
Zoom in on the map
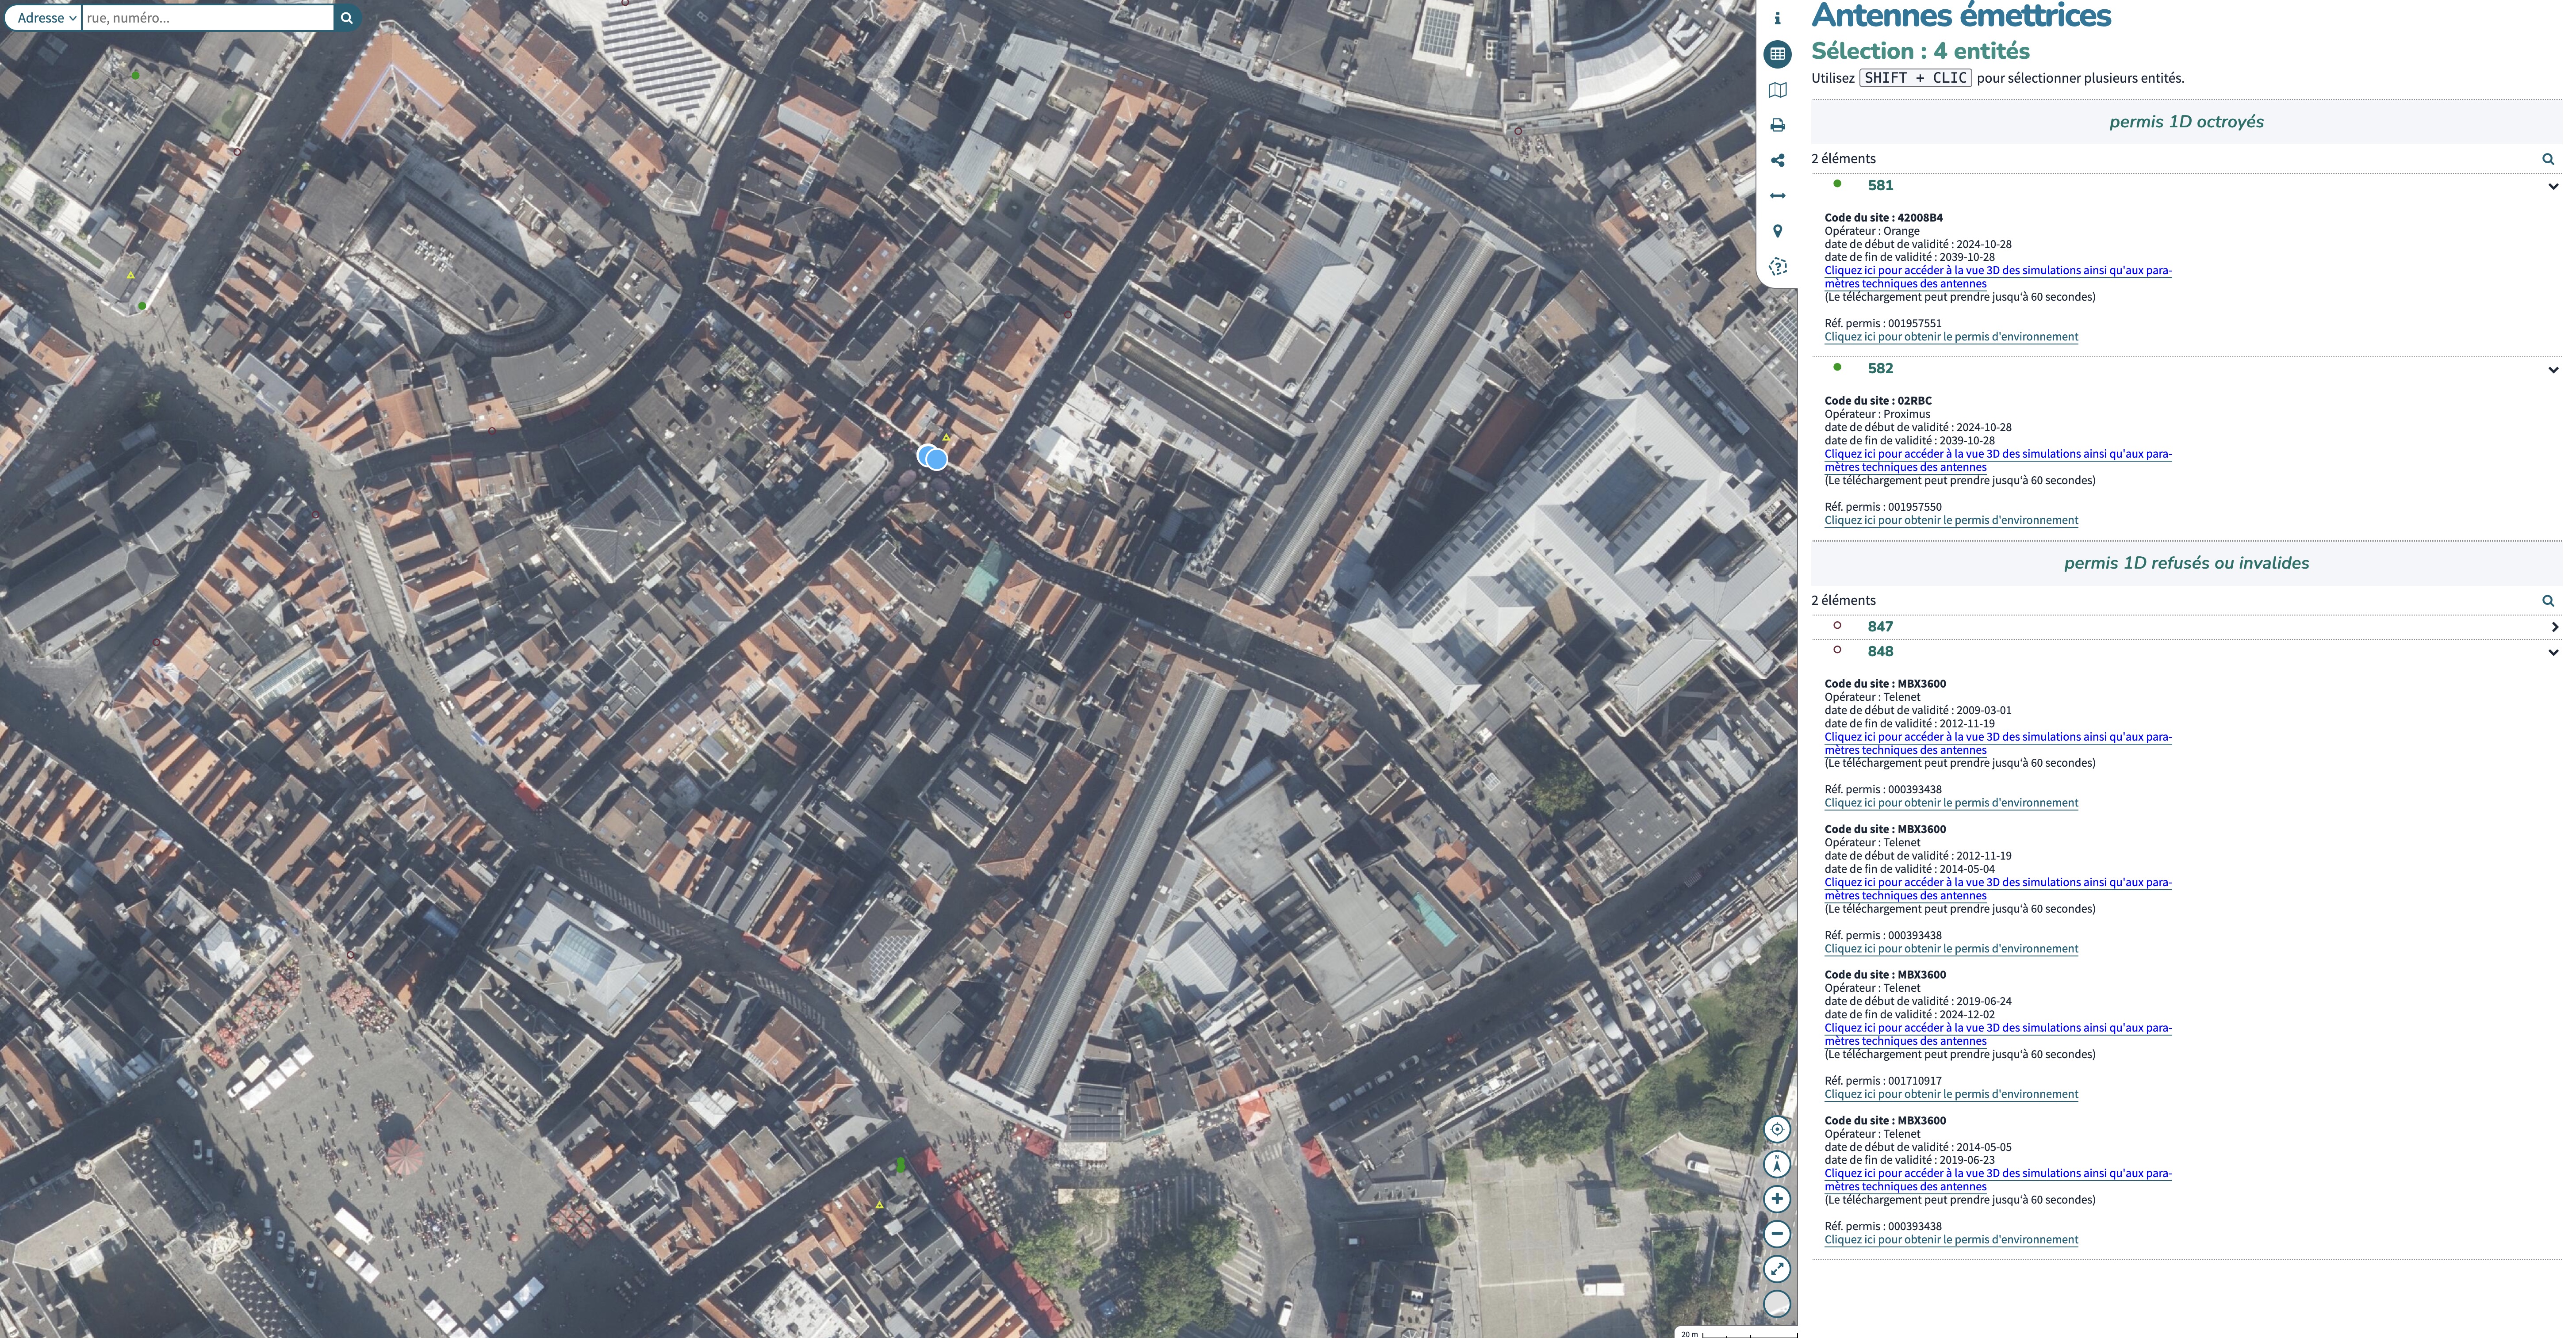(x=1777, y=1199)
